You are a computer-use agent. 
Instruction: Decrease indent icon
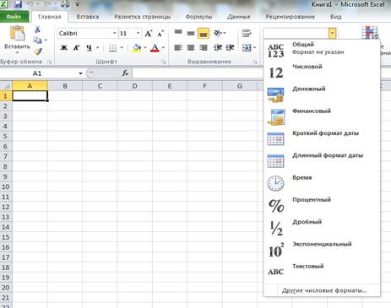pos(218,48)
